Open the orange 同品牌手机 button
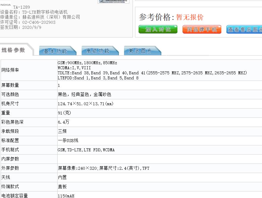Viewport: 262px width, 198px height. point(202,29)
